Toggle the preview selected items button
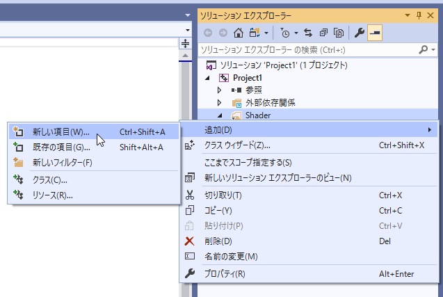This screenshot has height=297, width=443. point(375,33)
